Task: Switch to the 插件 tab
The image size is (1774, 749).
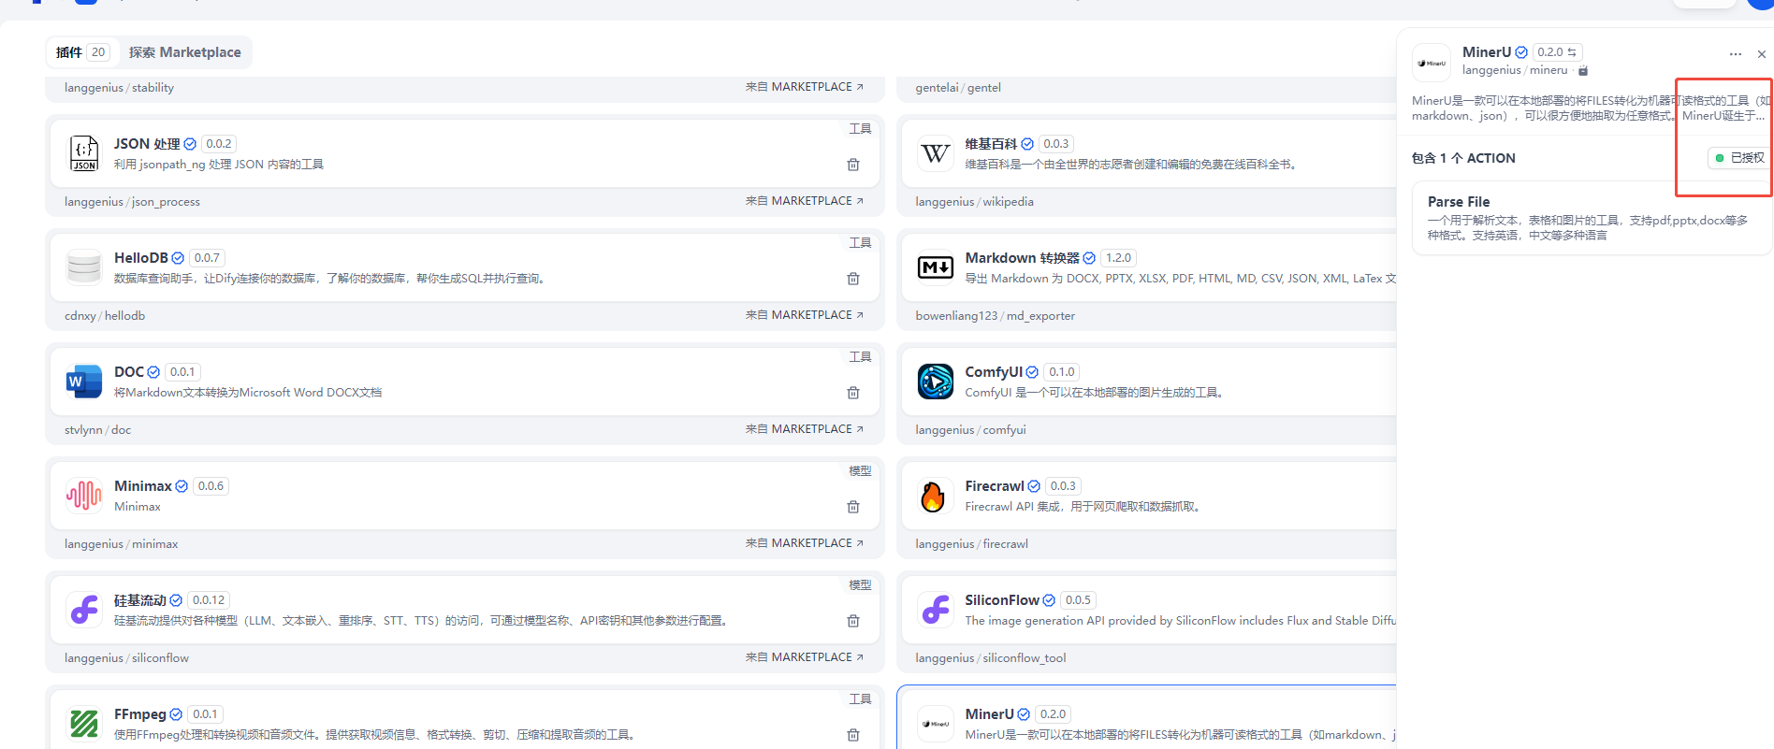Action: coord(82,52)
